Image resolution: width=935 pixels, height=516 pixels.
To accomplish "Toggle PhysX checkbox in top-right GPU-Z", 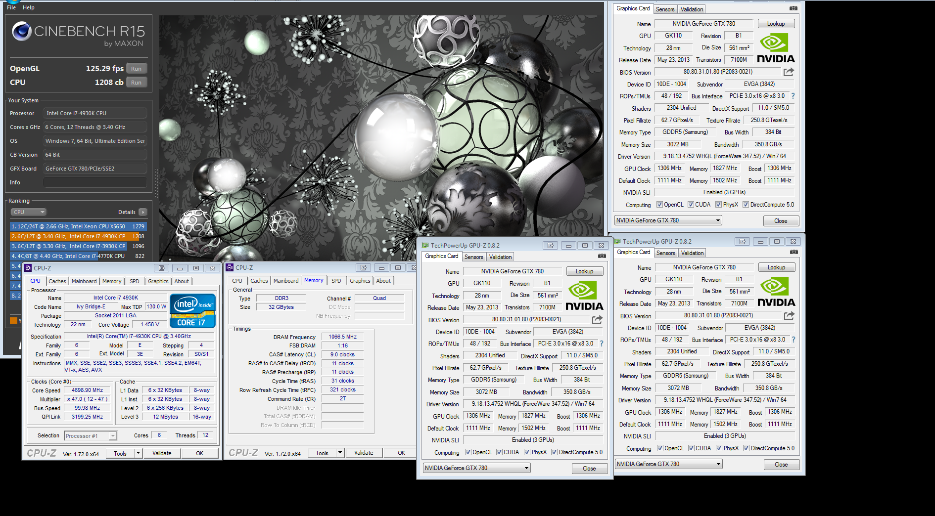I will [718, 205].
